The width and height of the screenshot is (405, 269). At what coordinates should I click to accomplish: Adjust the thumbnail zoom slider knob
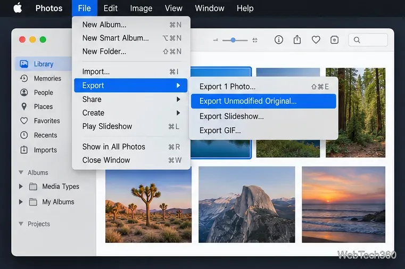point(233,40)
